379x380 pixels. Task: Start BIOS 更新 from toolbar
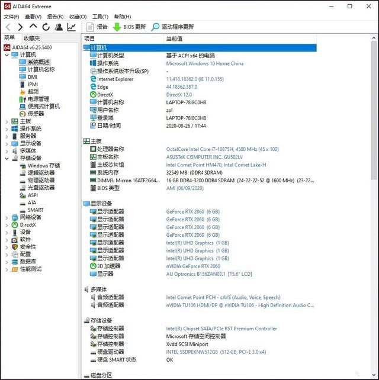pos(130,27)
